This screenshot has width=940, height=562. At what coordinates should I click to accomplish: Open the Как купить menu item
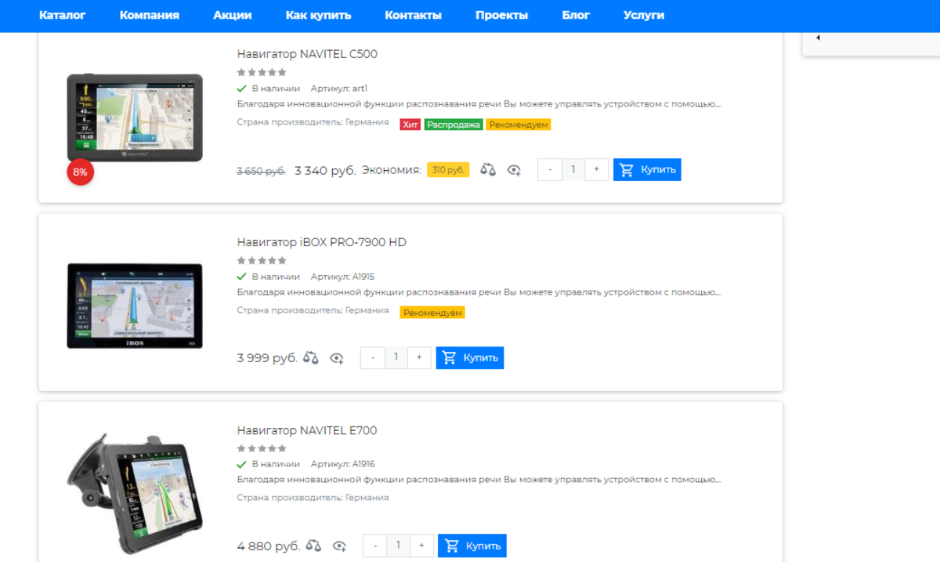coord(319,15)
